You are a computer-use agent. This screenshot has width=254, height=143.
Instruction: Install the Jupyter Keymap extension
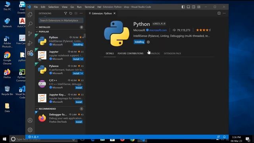(x=79, y=102)
